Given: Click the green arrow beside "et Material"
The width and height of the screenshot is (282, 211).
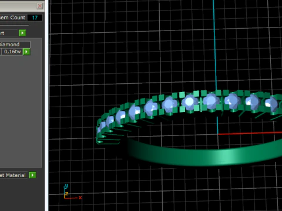Looking at the screenshot, I should (x=32, y=175).
